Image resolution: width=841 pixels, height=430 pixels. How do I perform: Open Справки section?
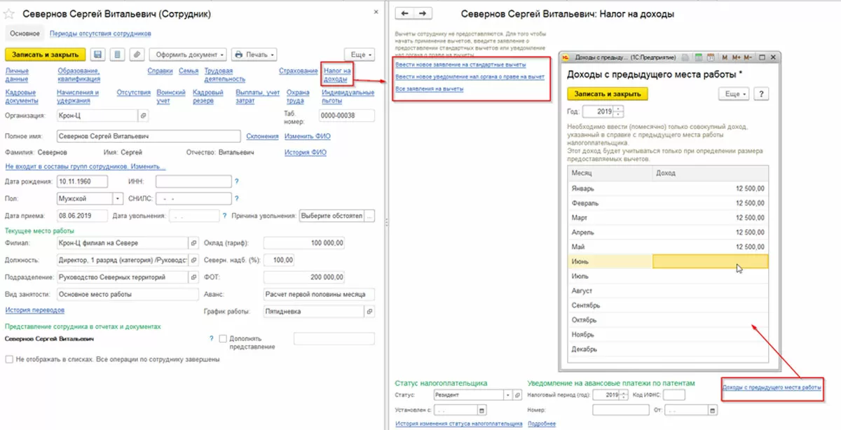(160, 71)
